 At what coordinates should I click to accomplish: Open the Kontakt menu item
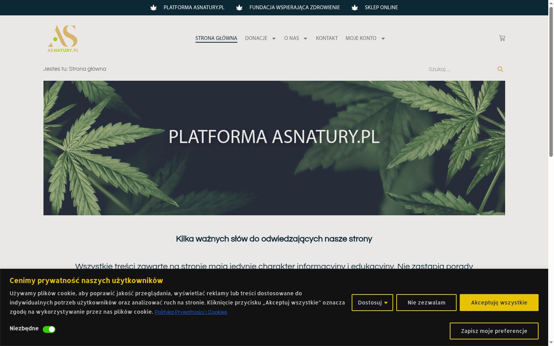point(327,38)
